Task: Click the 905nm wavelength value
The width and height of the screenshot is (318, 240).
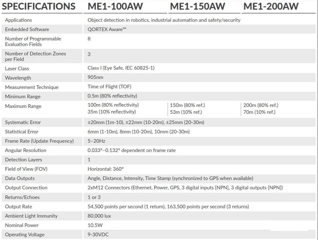Action: click(x=95, y=77)
